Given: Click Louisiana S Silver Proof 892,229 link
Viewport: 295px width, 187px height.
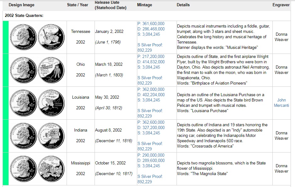Looking at the screenshot, I should pyautogui.click(x=150, y=113).
